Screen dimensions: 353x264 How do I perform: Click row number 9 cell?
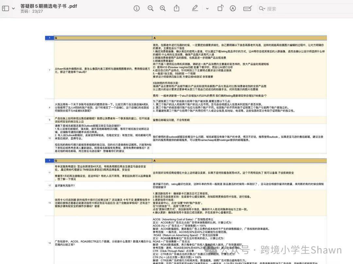tap(50, 120)
